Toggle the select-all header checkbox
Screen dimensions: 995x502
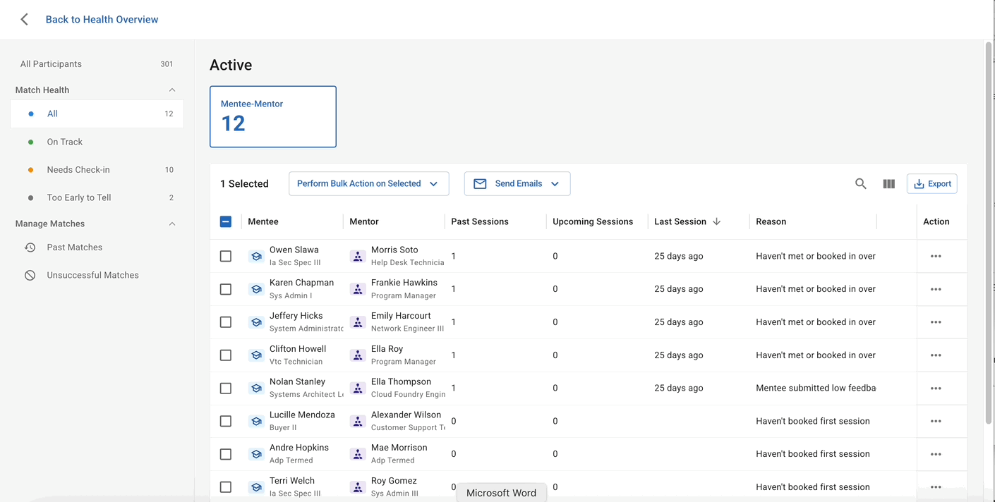tap(226, 221)
